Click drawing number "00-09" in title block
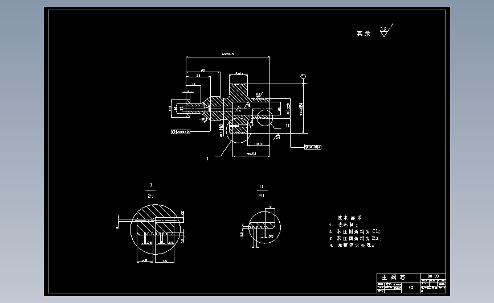This screenshot has height=303, width=494. point(433,276)
